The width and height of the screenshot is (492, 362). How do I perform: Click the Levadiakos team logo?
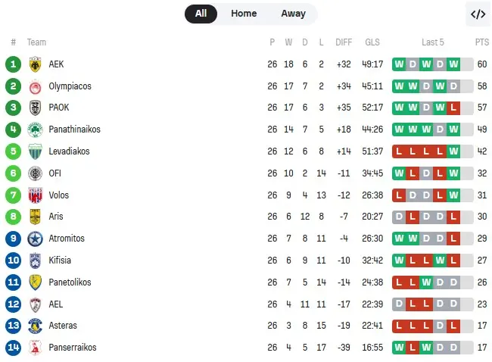tap(35, 151)
